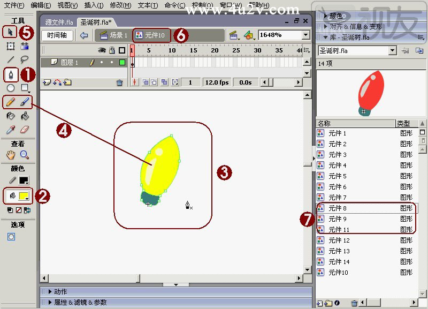
Task: Select 元件 8 in the library list
Action: pyautogui.click(x=366, y=208)
